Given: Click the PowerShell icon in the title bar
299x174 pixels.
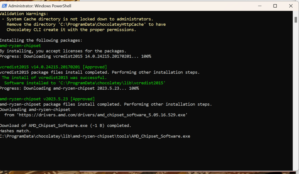Looking at the screenshot, I should click(4, 6).
